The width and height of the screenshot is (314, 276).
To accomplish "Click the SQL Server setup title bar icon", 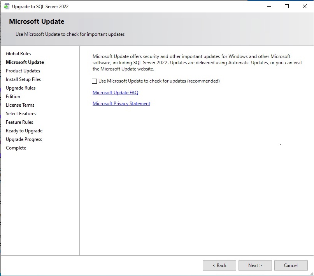I will 6,6.
